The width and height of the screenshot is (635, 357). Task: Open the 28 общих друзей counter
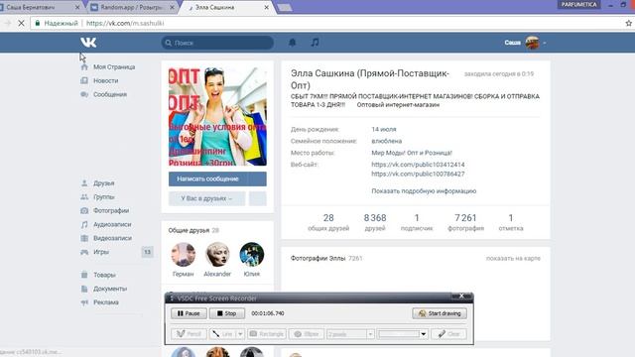pyautogui.click(x=328, y=222)
